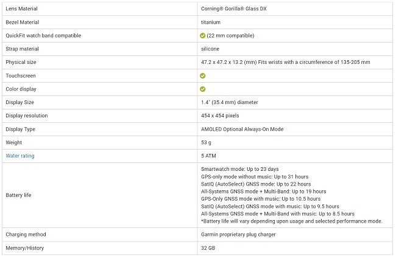Click the 53 g weight value
Image resolution: width=396 pixels, height=256 pixels.
pyautogui.click(x=206, y=143)
